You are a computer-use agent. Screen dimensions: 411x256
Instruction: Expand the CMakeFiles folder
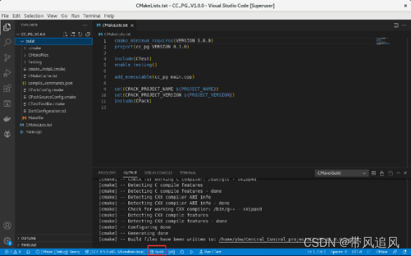tap(53, 55)
